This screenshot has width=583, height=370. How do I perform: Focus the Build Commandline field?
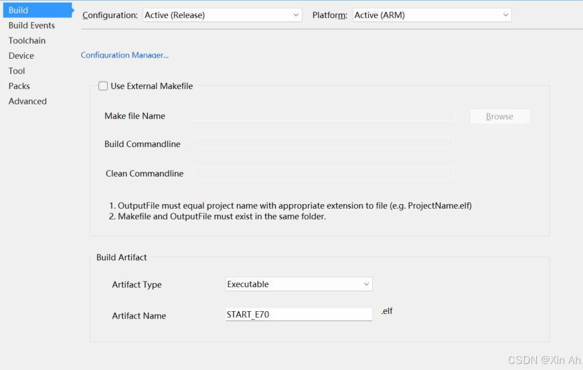pyautogui.click(x=323, y=143)
